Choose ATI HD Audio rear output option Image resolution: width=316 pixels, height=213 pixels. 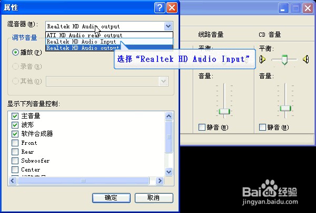109,35
